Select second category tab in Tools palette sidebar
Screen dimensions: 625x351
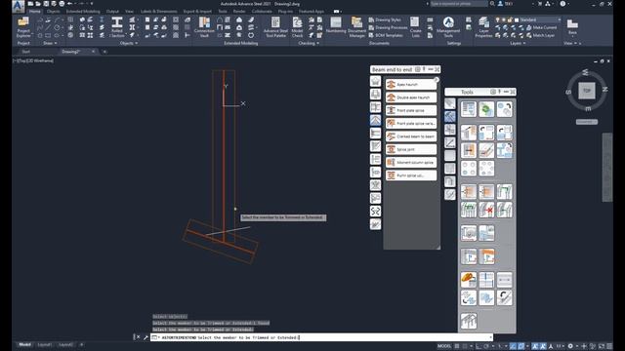pyautogui.click(x=449, y=117)
